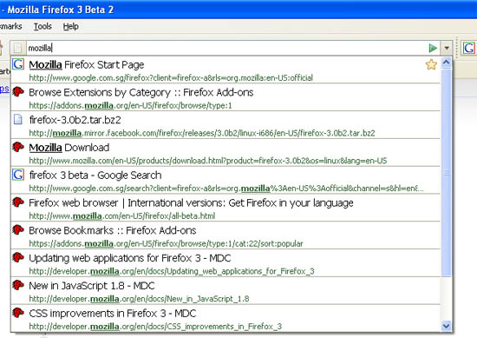
Task: Click the page icon beside the typed URL
Action: tap(18, 48)
